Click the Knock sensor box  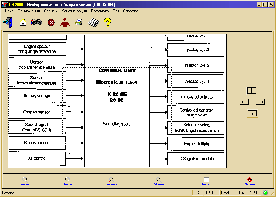pyautogui.click(x=37, y=143)
